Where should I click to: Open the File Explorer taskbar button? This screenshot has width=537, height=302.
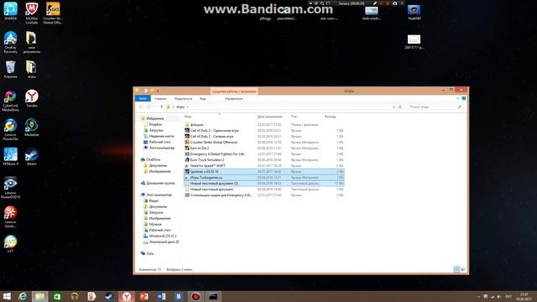(39, 296)
